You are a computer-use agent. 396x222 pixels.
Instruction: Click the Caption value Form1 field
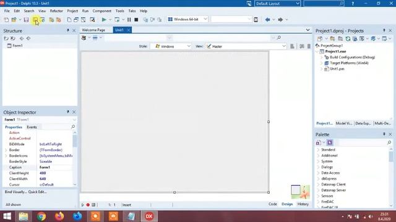[55, 167]
